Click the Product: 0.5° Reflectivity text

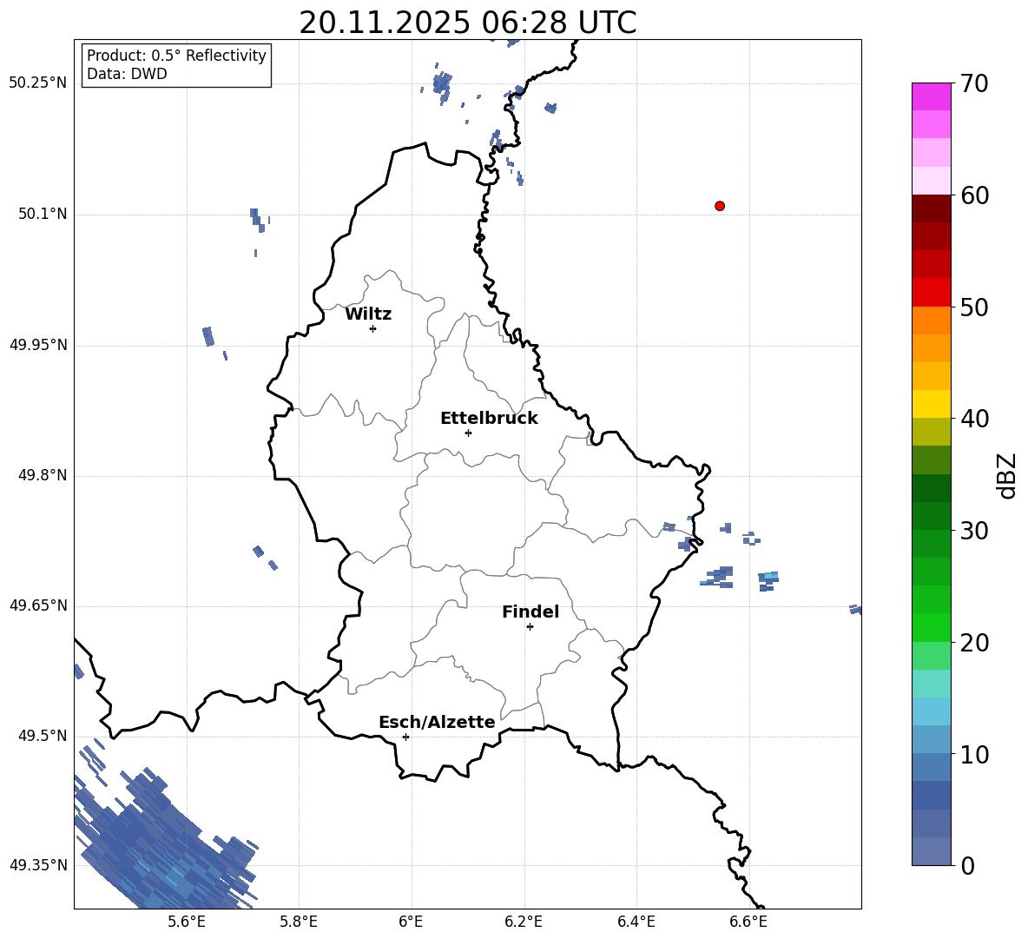pos(176,56)
